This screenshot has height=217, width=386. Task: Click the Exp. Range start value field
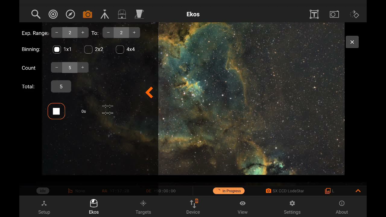coord(70,33)
